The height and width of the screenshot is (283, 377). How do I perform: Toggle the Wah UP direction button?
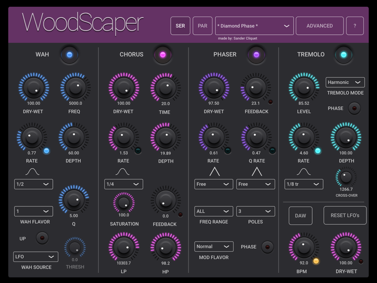click(42, 238)
